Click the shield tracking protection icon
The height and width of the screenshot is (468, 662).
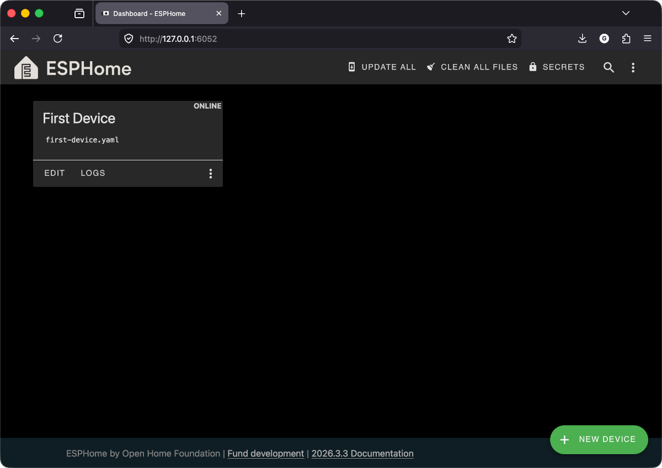(x=129, y=39)
